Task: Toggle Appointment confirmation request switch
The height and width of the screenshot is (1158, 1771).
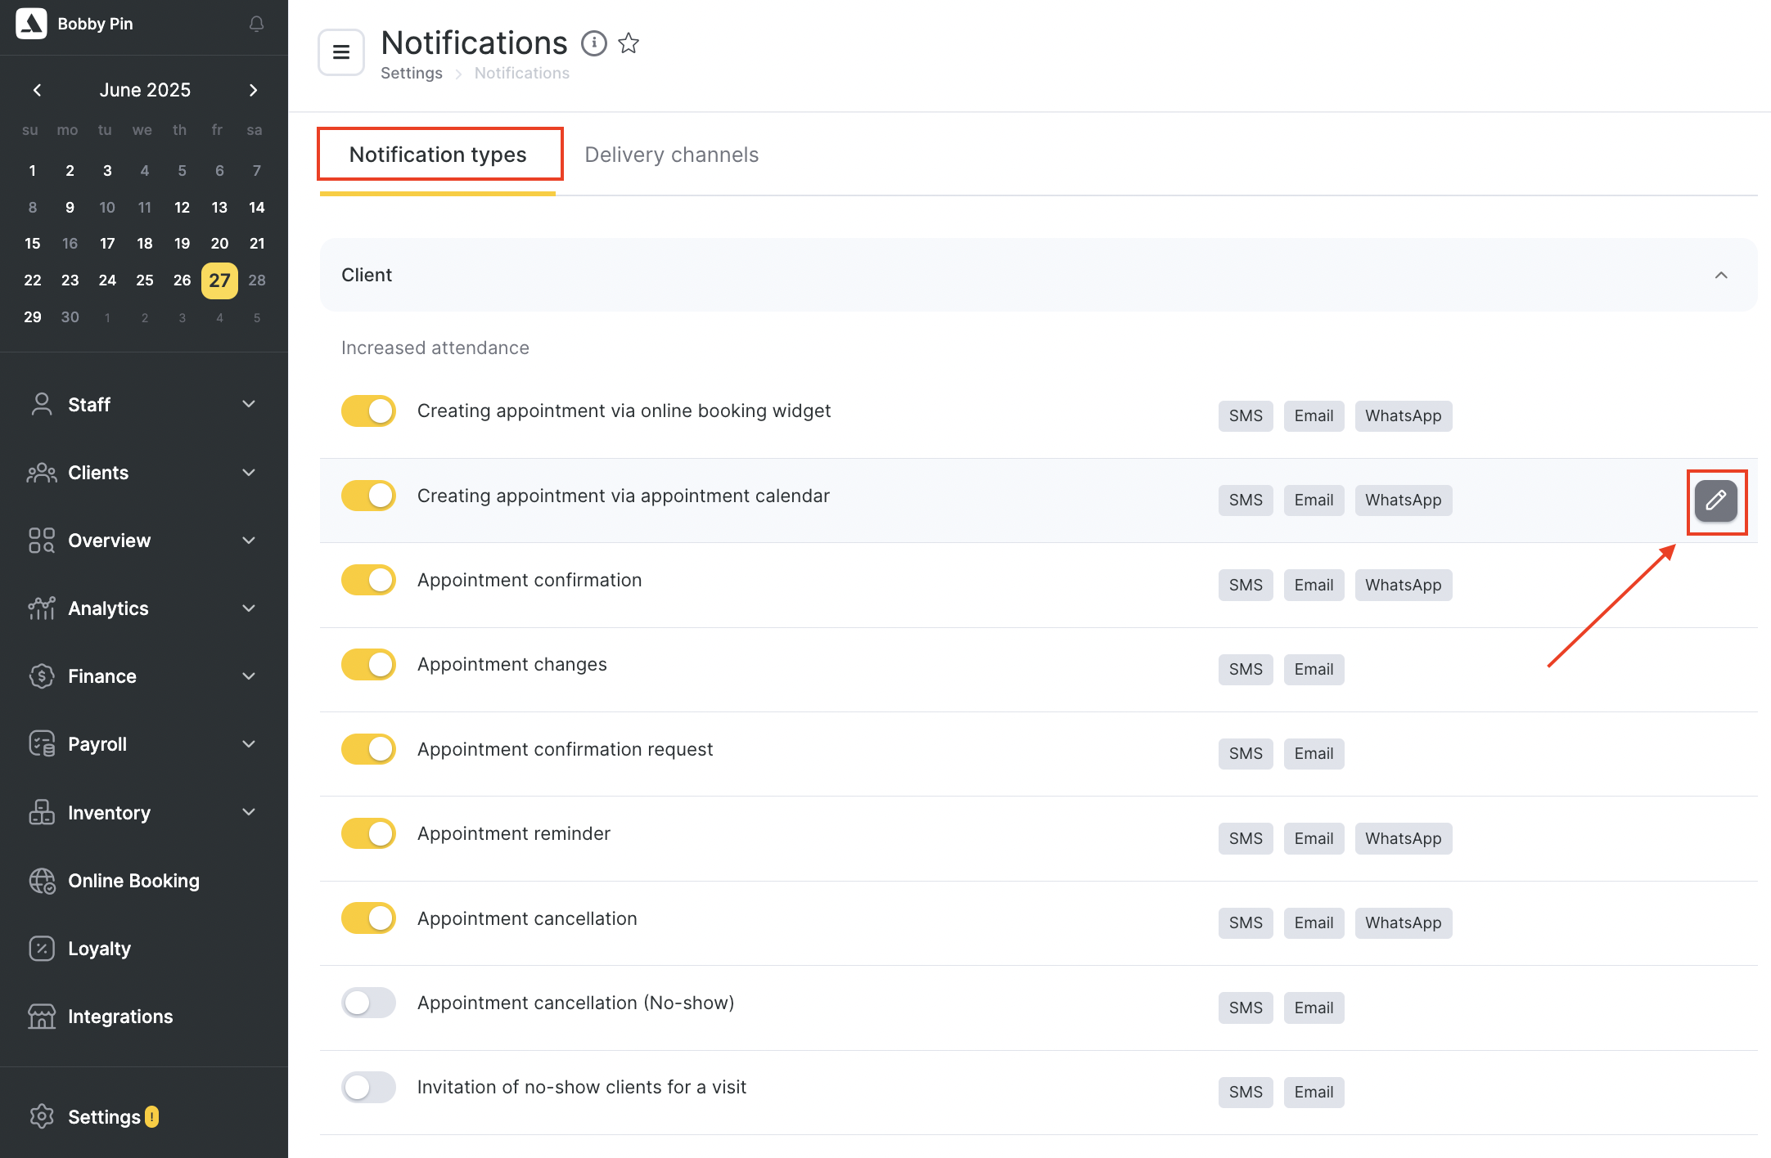Action: coord(368,749)
